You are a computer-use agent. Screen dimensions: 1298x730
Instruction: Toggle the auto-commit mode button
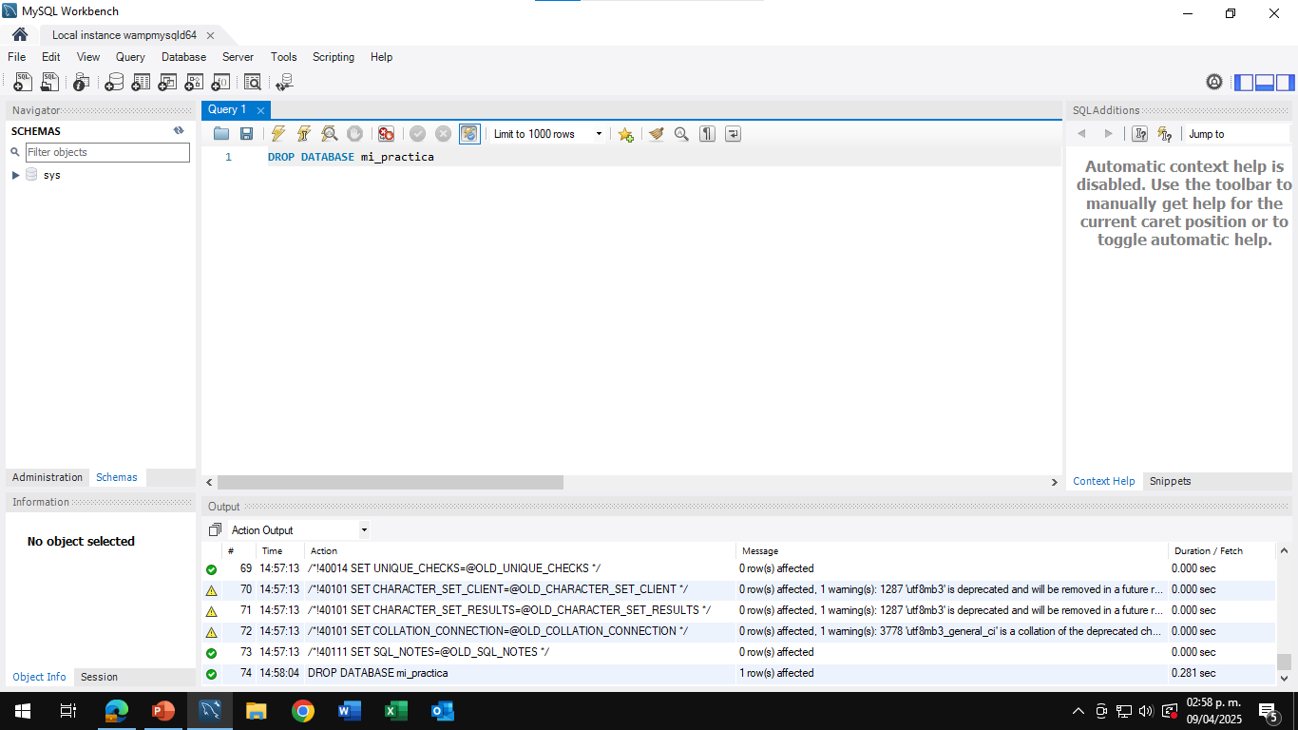(469, 134)
